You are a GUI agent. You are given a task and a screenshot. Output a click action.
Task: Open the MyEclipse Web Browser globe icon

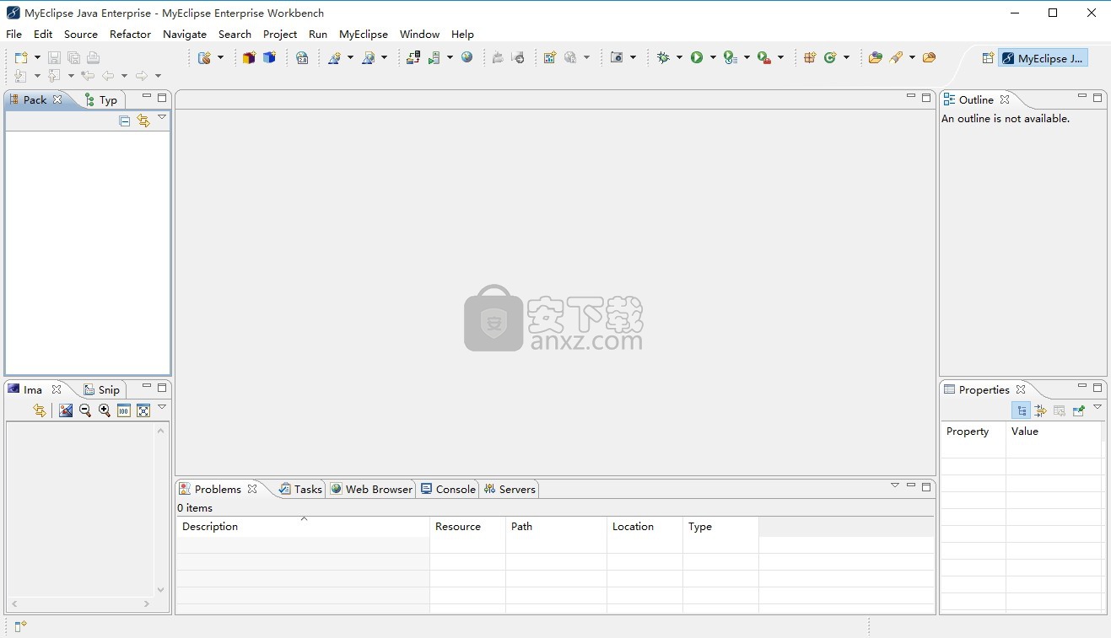point(467,57)
